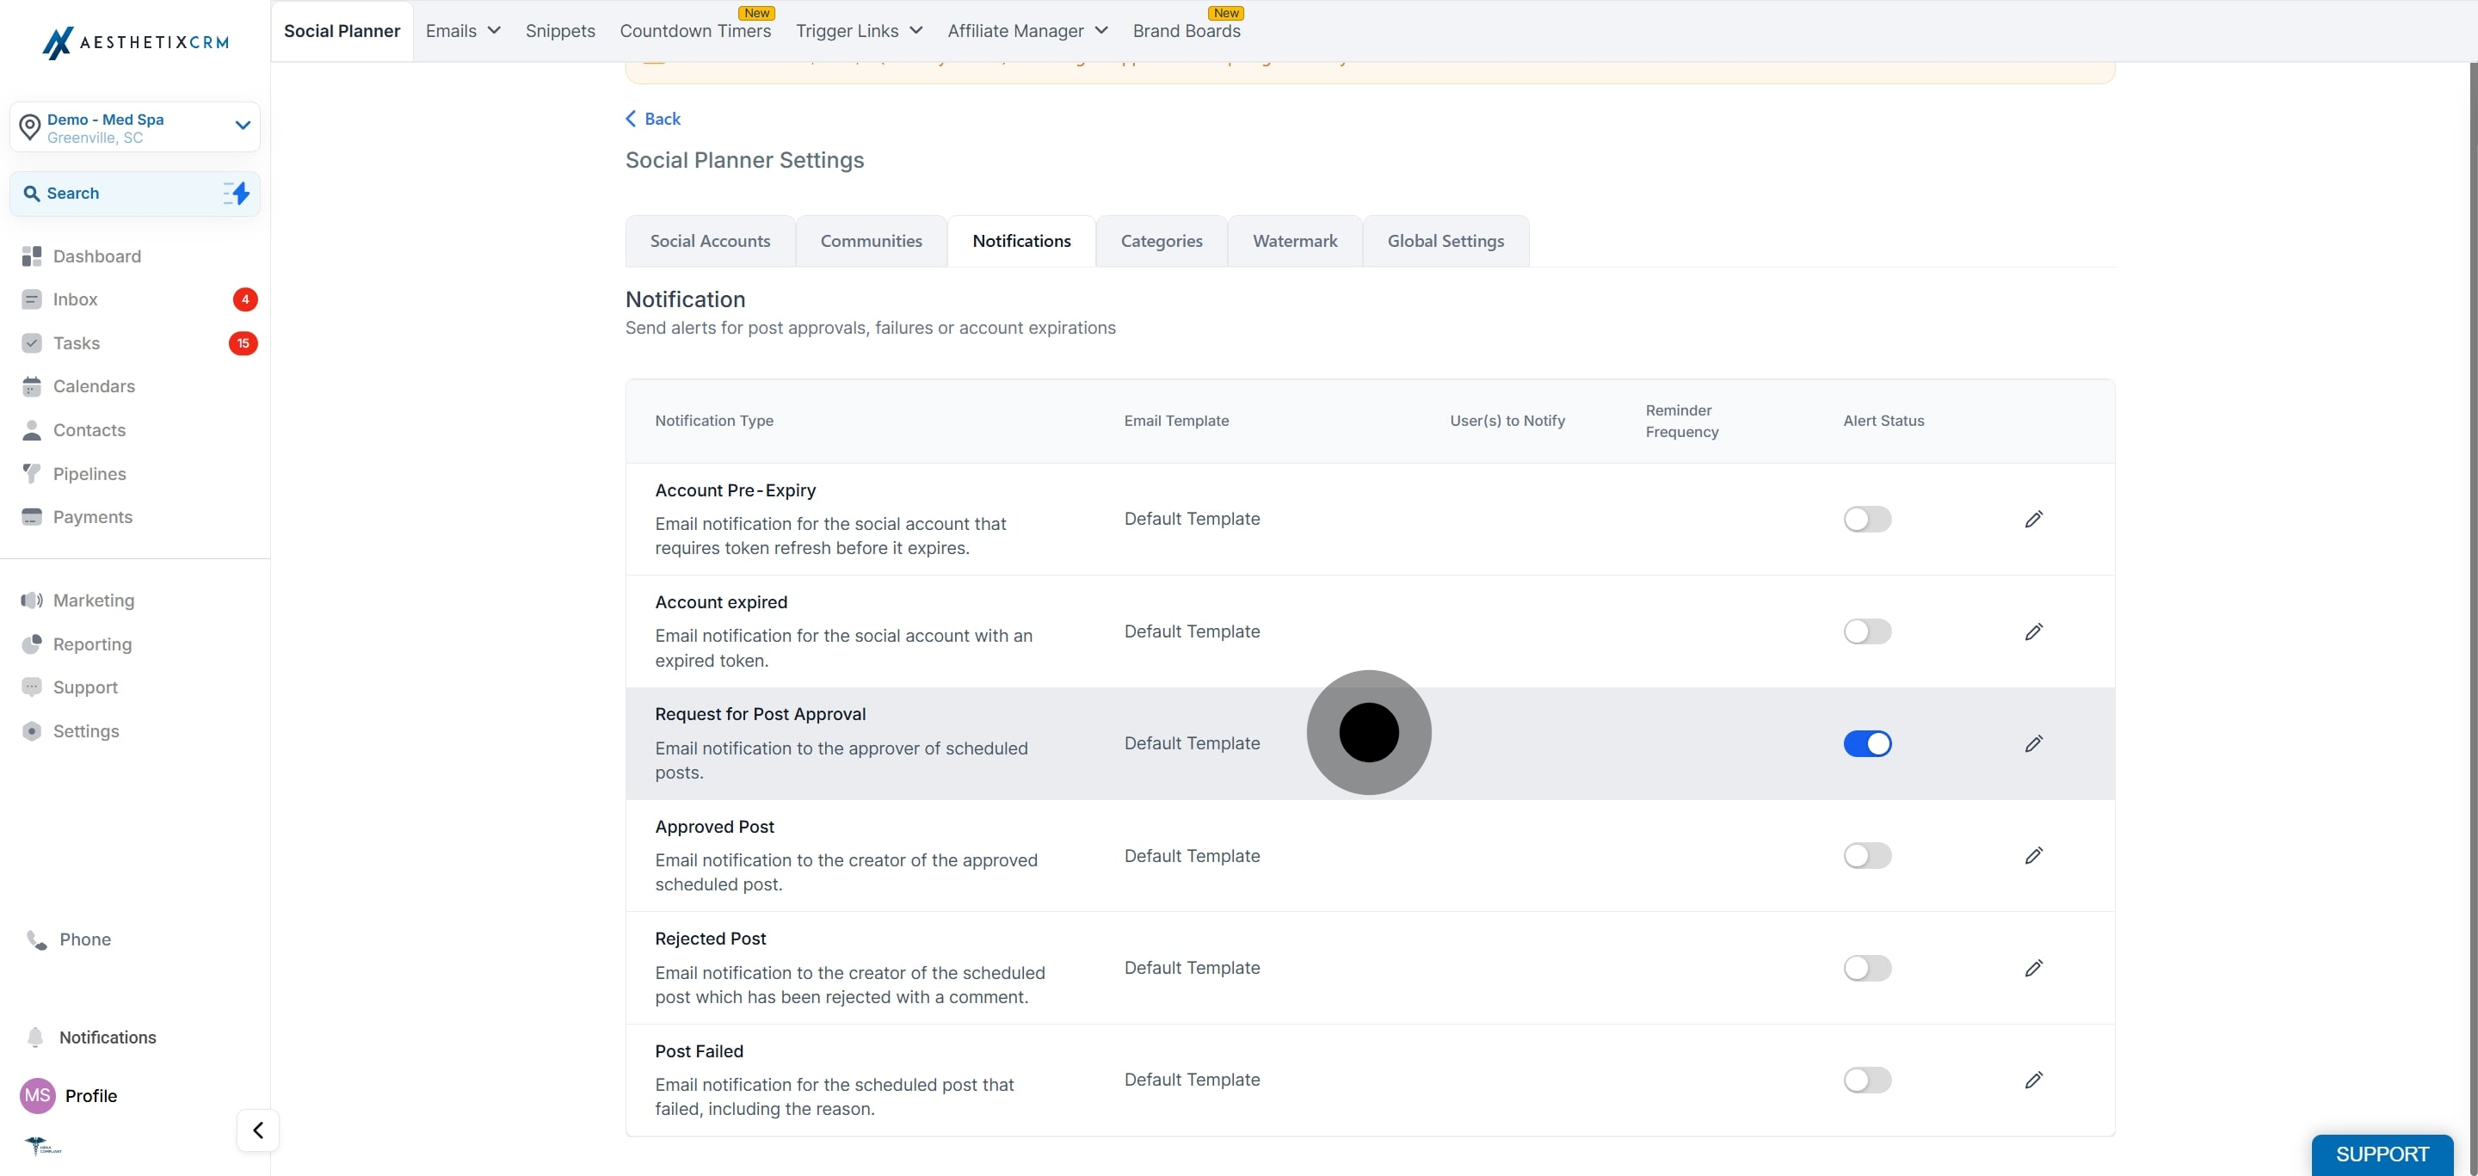Edit the Rejected Post notification settings
Viewport: 2478px width, 1176px height.
coord(2032,969)
